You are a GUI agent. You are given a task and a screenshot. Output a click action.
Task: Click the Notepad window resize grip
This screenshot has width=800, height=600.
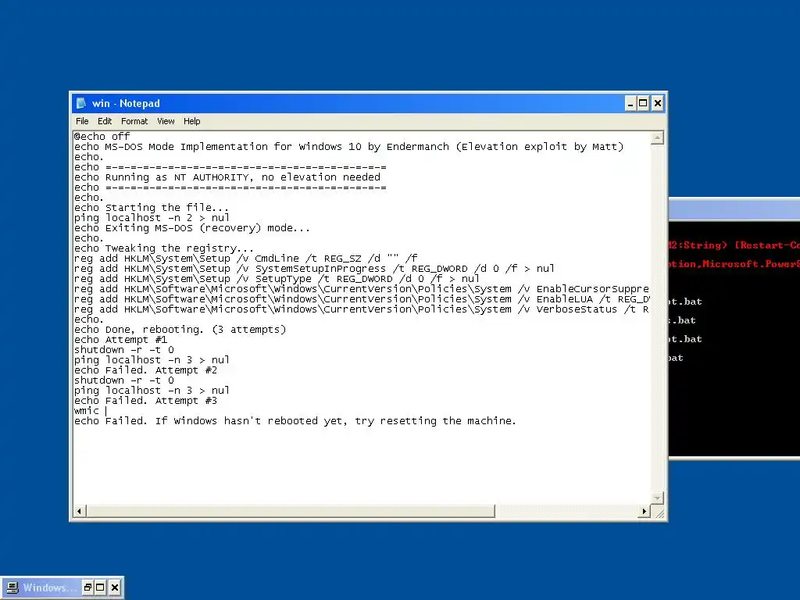[658, 512]
